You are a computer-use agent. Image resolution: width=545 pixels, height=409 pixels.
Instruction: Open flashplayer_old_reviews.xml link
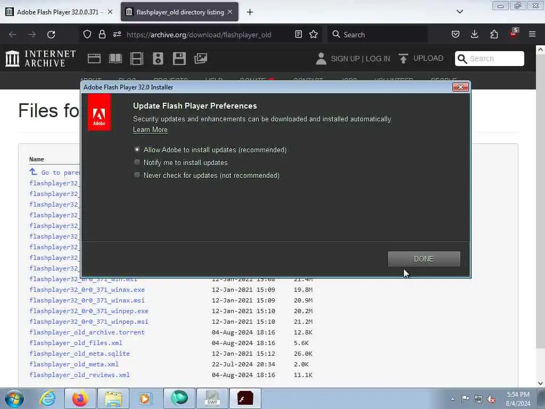80,375
